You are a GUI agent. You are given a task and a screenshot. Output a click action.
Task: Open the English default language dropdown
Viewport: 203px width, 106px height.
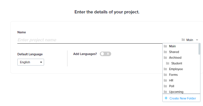click(31, 62)
